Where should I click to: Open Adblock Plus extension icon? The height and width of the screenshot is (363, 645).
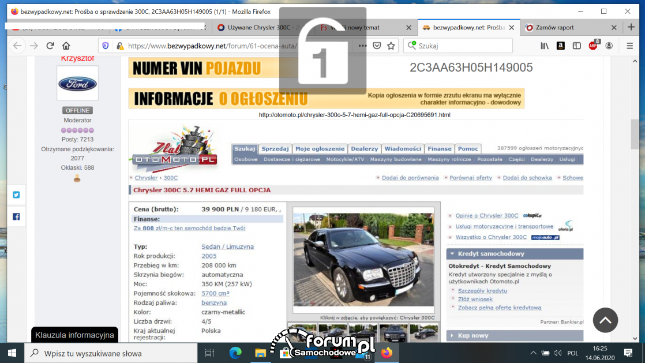(x=594, y=45)
